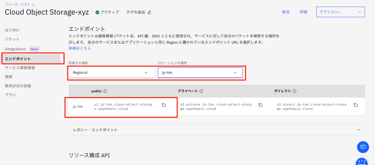Open 使用状況の詳細 in the sidebar
The height and width of the screenshot is (165, 375).
18,86
